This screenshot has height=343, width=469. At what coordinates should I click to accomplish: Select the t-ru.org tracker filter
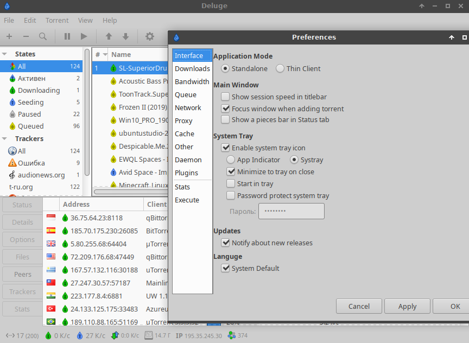pyautogui.click(x=42, y=187)
